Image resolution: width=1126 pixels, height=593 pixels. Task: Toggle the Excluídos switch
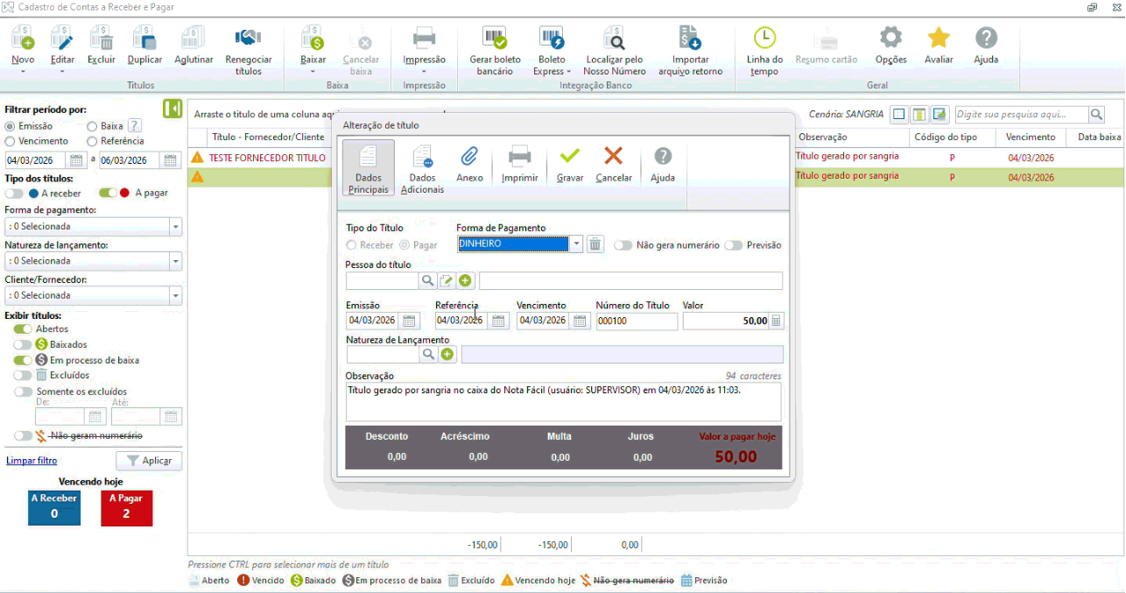(23, 375)
